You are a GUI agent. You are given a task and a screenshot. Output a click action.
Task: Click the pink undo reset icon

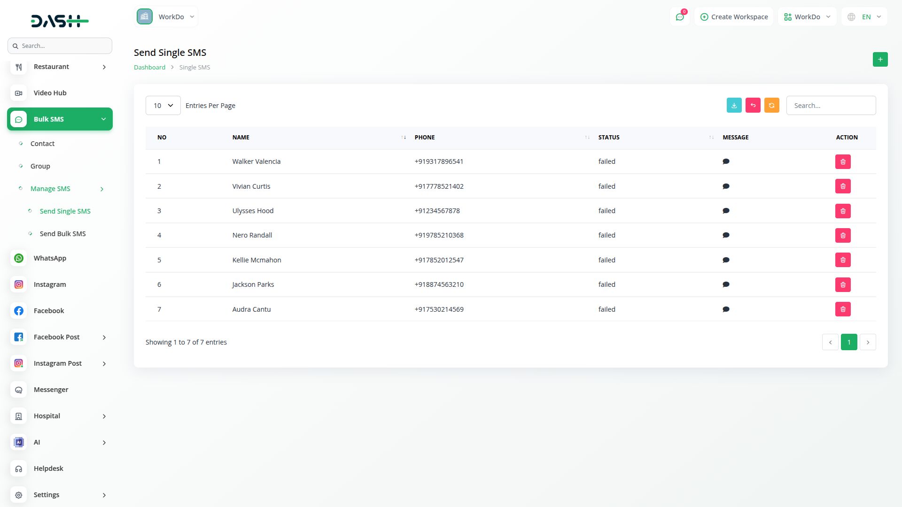[753, 106]
